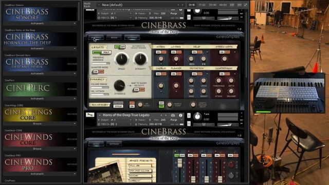Toggle the Legato ON/OFF switch
The image size is (329, 185).
click(120, 47)
